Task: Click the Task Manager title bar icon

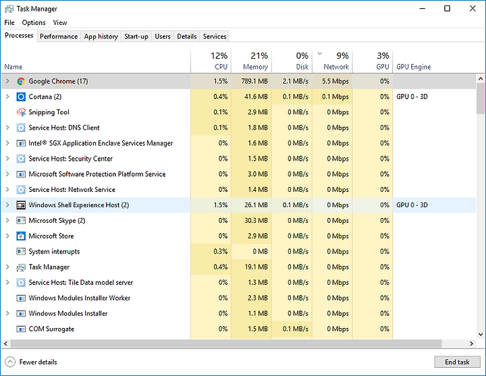Action: 9,9
